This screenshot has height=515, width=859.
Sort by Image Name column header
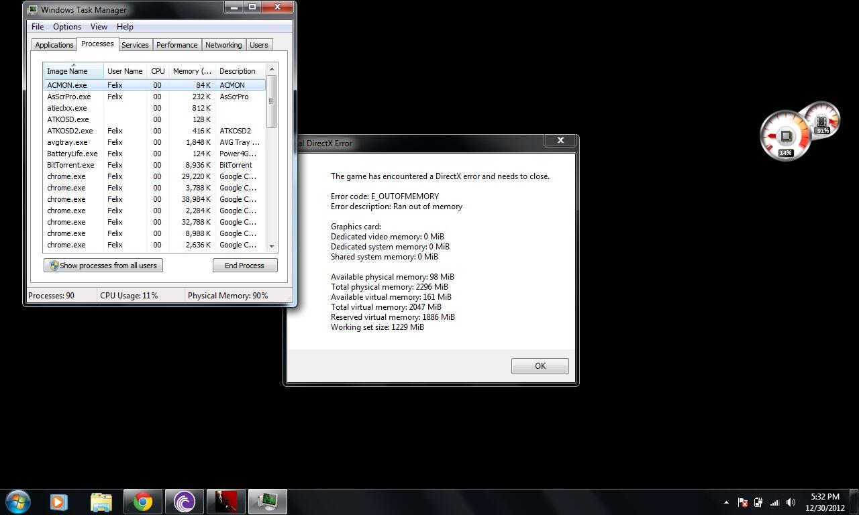pos(74,71)
